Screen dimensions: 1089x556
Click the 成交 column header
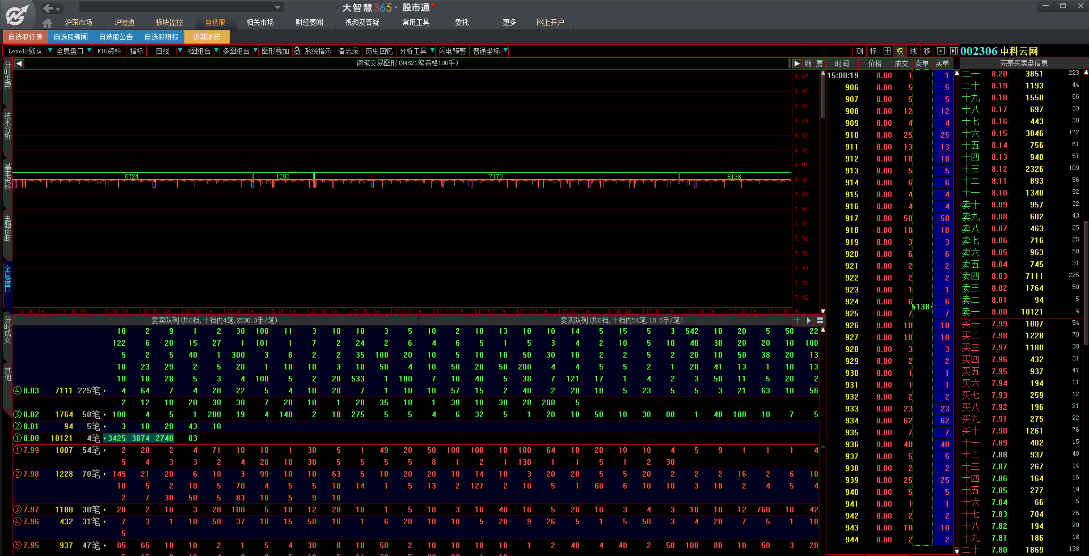[901, 63]
